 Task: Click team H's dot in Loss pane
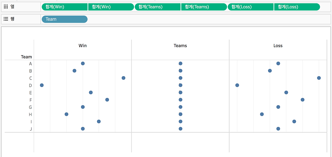click(262, 114)
